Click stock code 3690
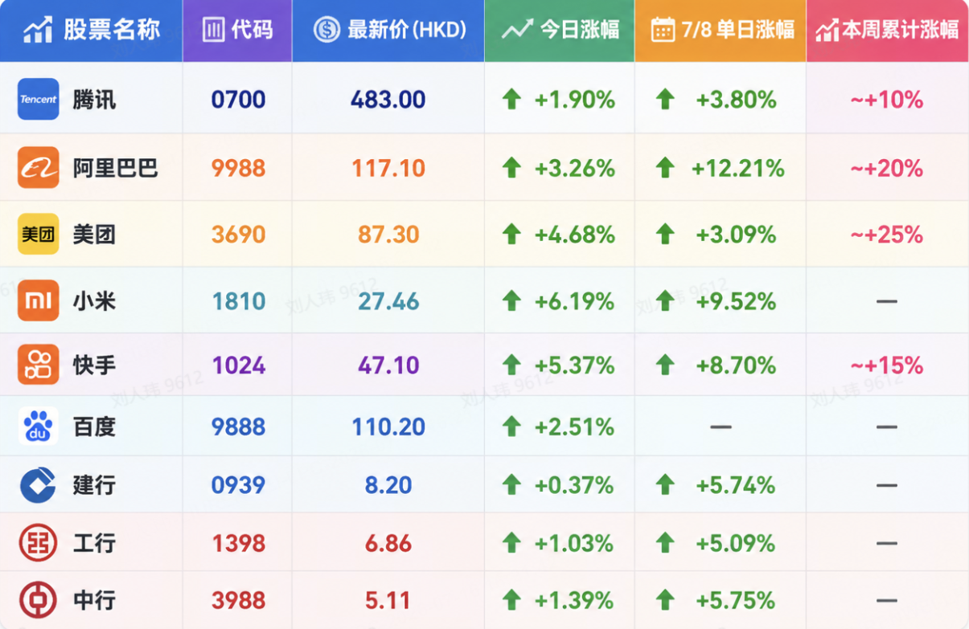Screen dimensions: 969x629 [238, 235]
